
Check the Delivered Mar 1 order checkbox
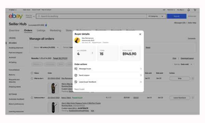point(32,98)
